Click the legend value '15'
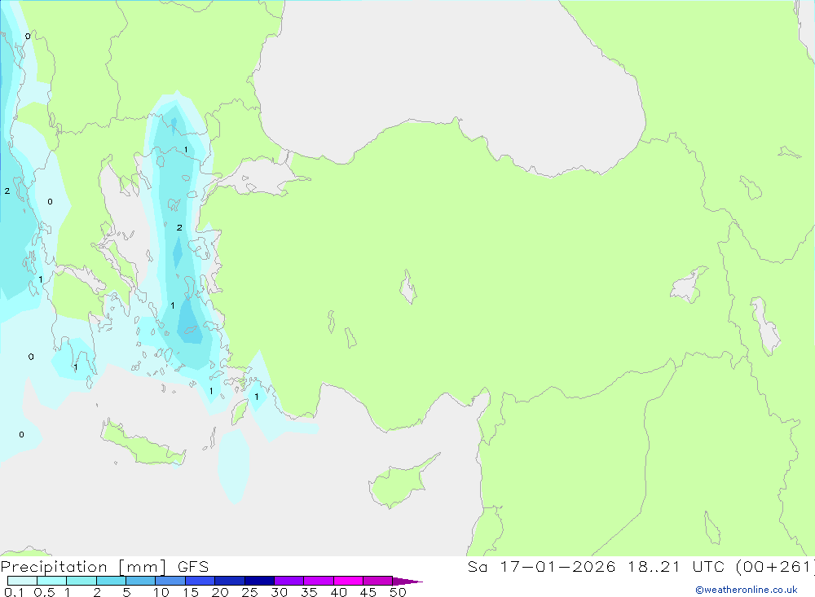Image resolution: width=815 pixels, height=597 pixels. (191, 592)
